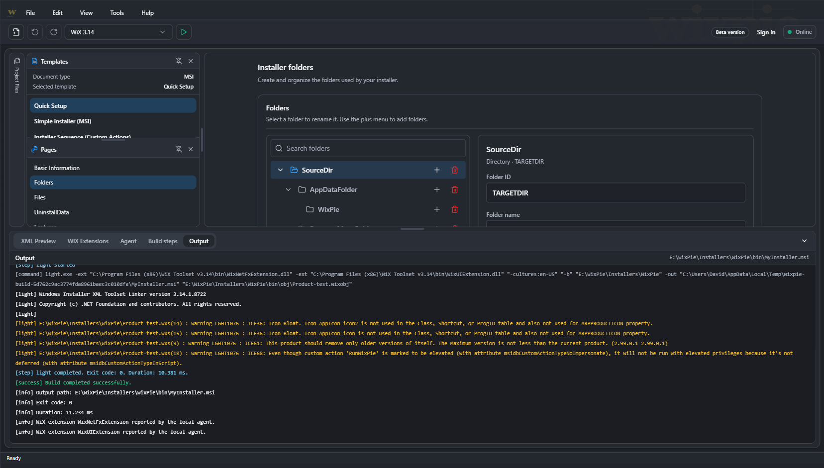This screenshot has width=824, height=468.
Task: Click the Beta version badge
Action: coord(730,32)
